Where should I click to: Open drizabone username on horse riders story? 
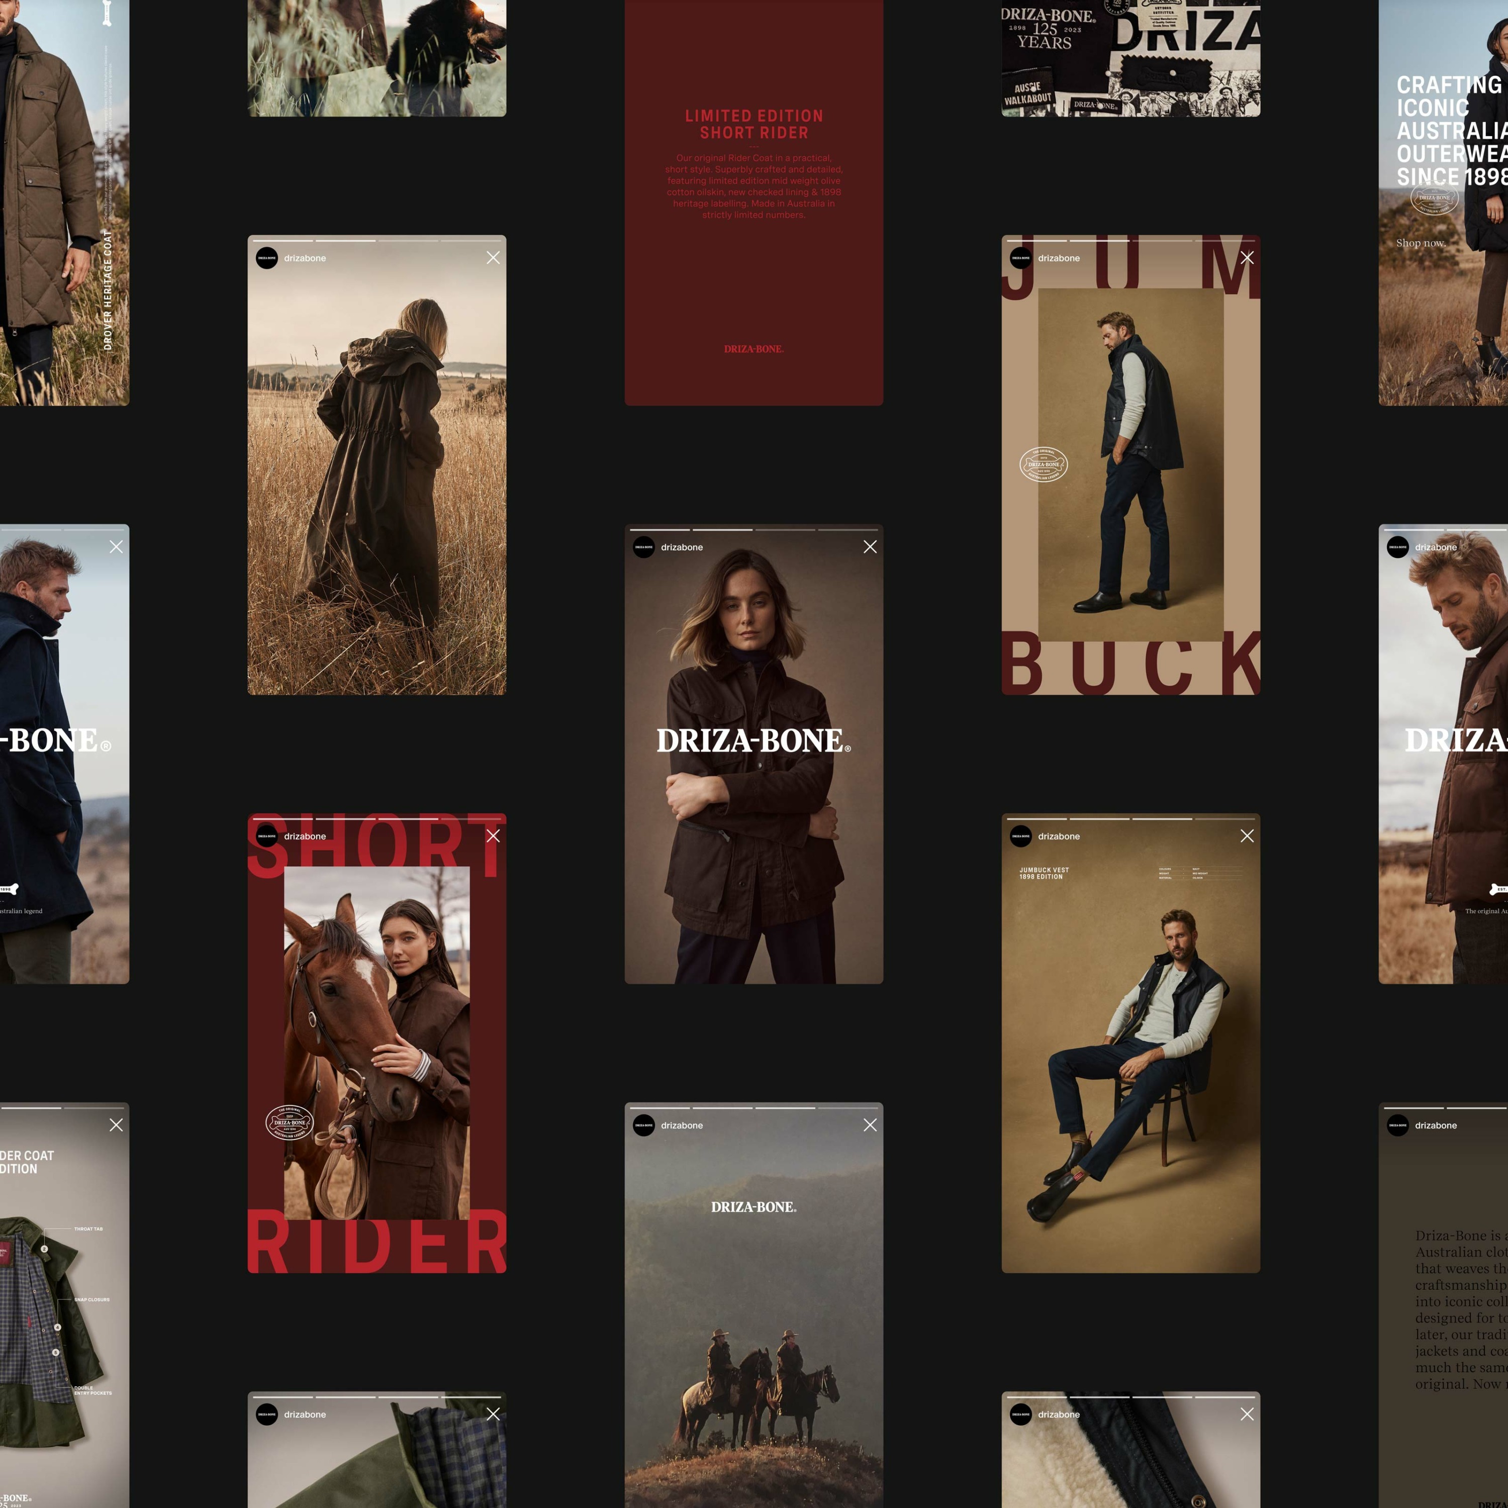pyautogui.click(x=682, y=1125)
